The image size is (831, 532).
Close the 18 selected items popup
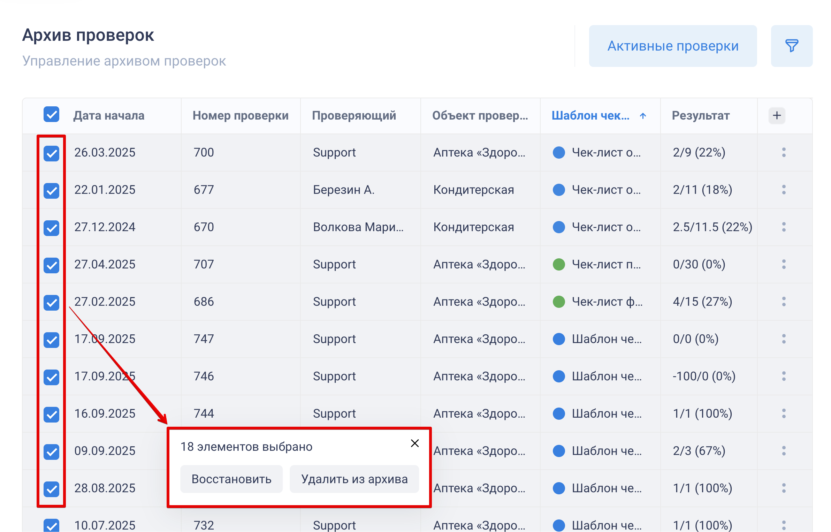point(414,443)
